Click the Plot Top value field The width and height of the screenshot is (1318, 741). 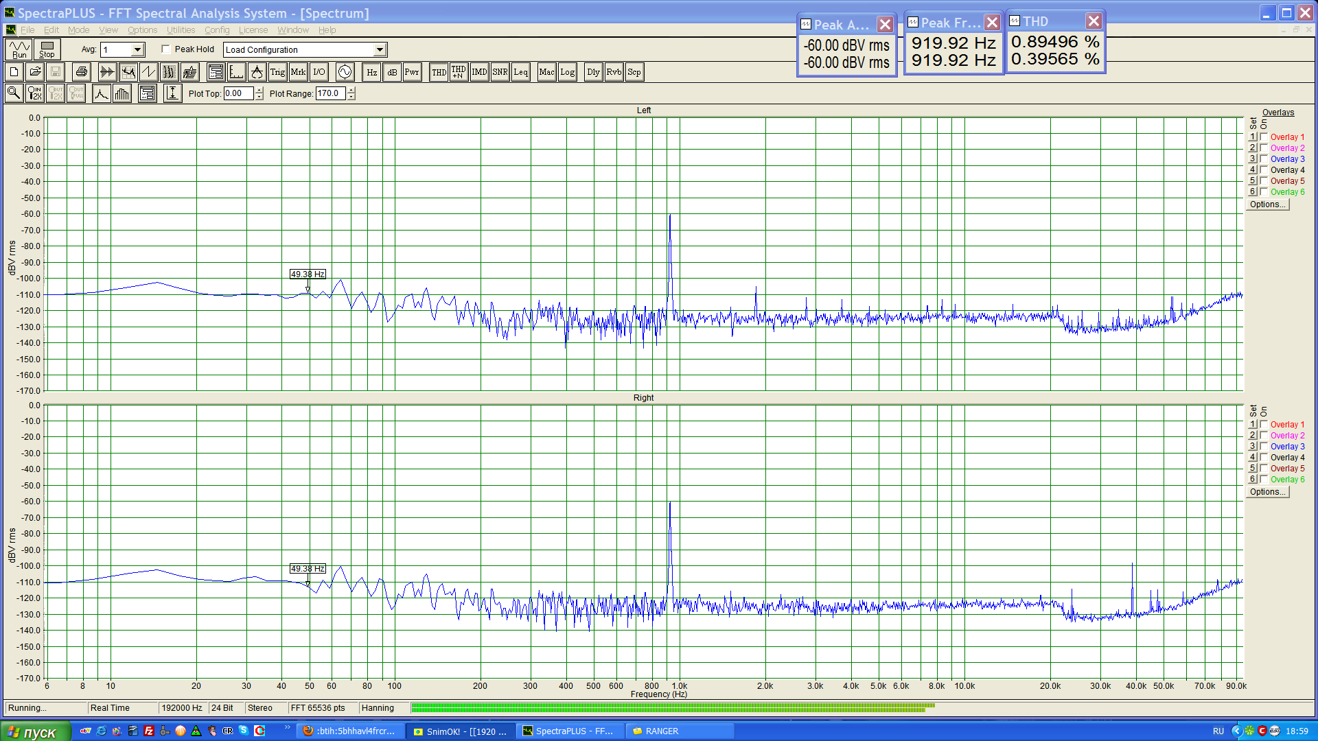(238, 93)
